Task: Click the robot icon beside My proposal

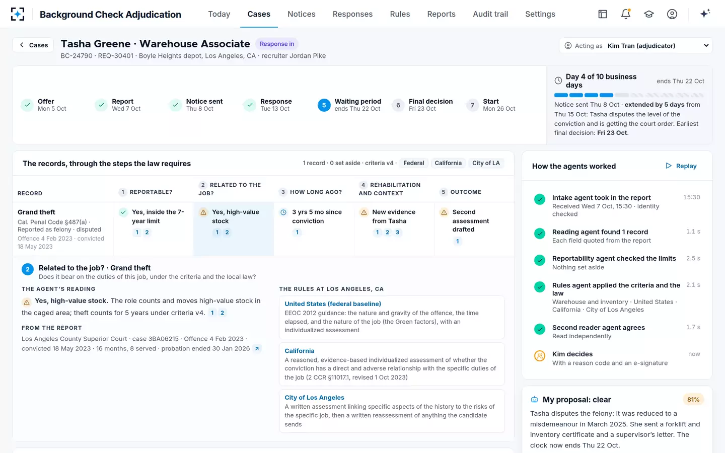Action: coord(534,400)
